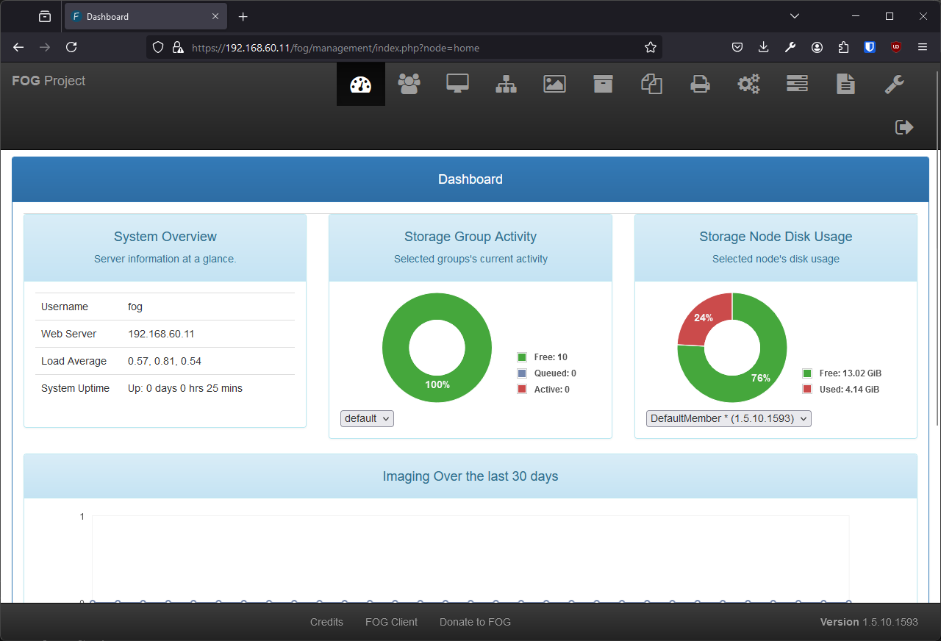The height and width of the screenshot is (641, 941).
Task: Bookmark this page with star icon
Action: 650,47
